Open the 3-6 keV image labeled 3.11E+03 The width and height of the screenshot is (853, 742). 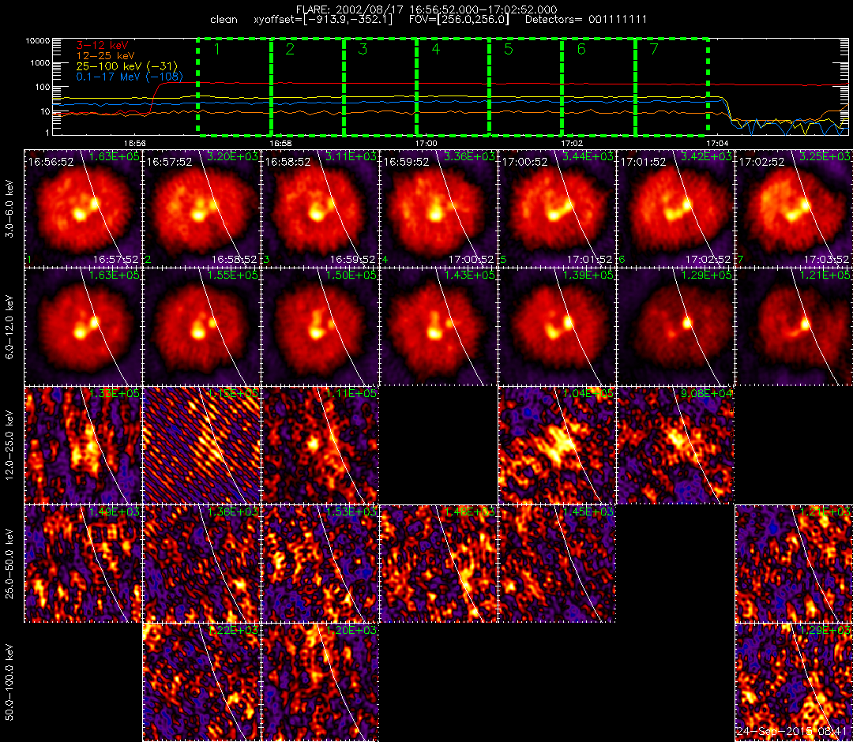click(320, 208)
